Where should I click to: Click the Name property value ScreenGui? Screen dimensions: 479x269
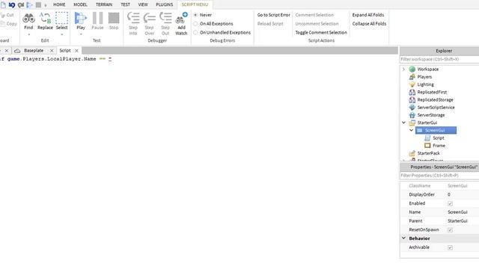pyautogui.click(x=457, y=212)
